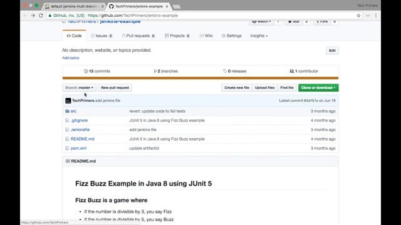The image size is (401, 225).
Task: Open the latest commit hash link
Action: click(311, 101)
